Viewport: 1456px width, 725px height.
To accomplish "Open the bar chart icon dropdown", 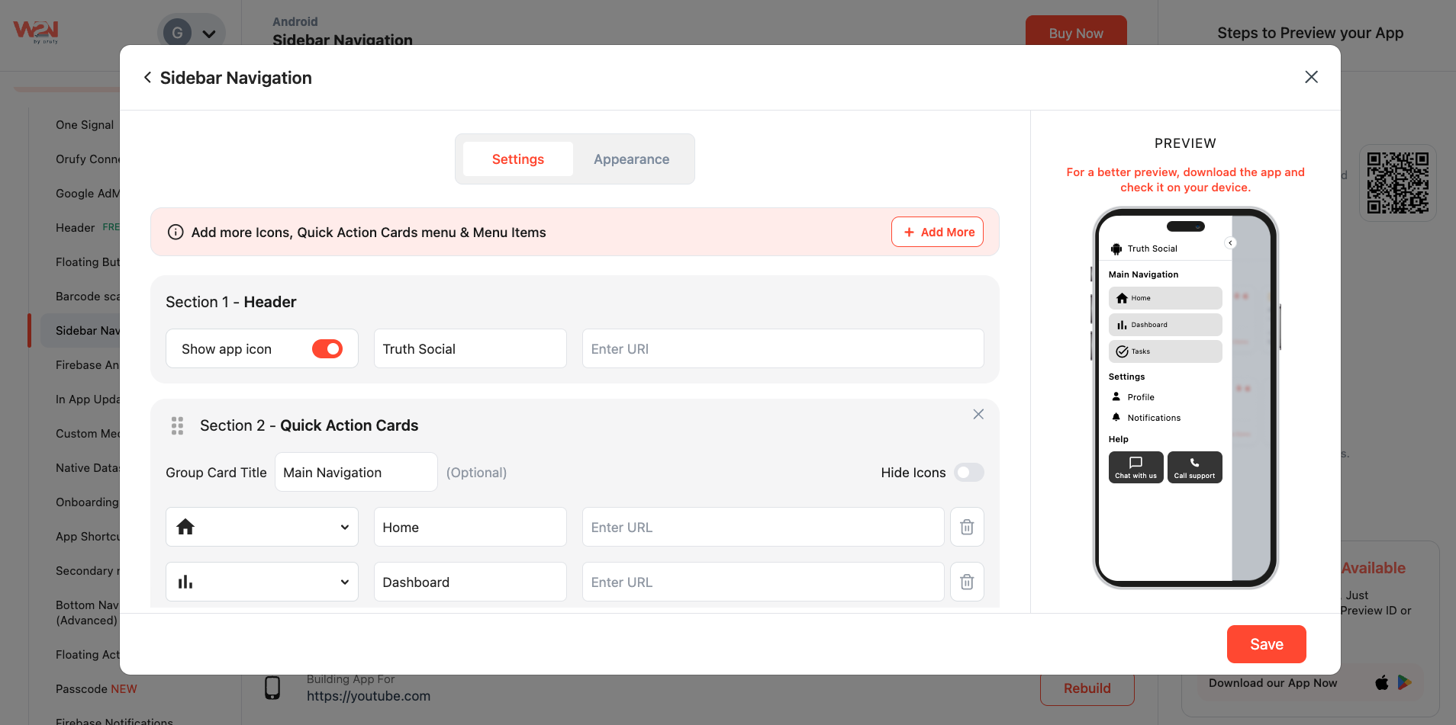I will 262,582.
